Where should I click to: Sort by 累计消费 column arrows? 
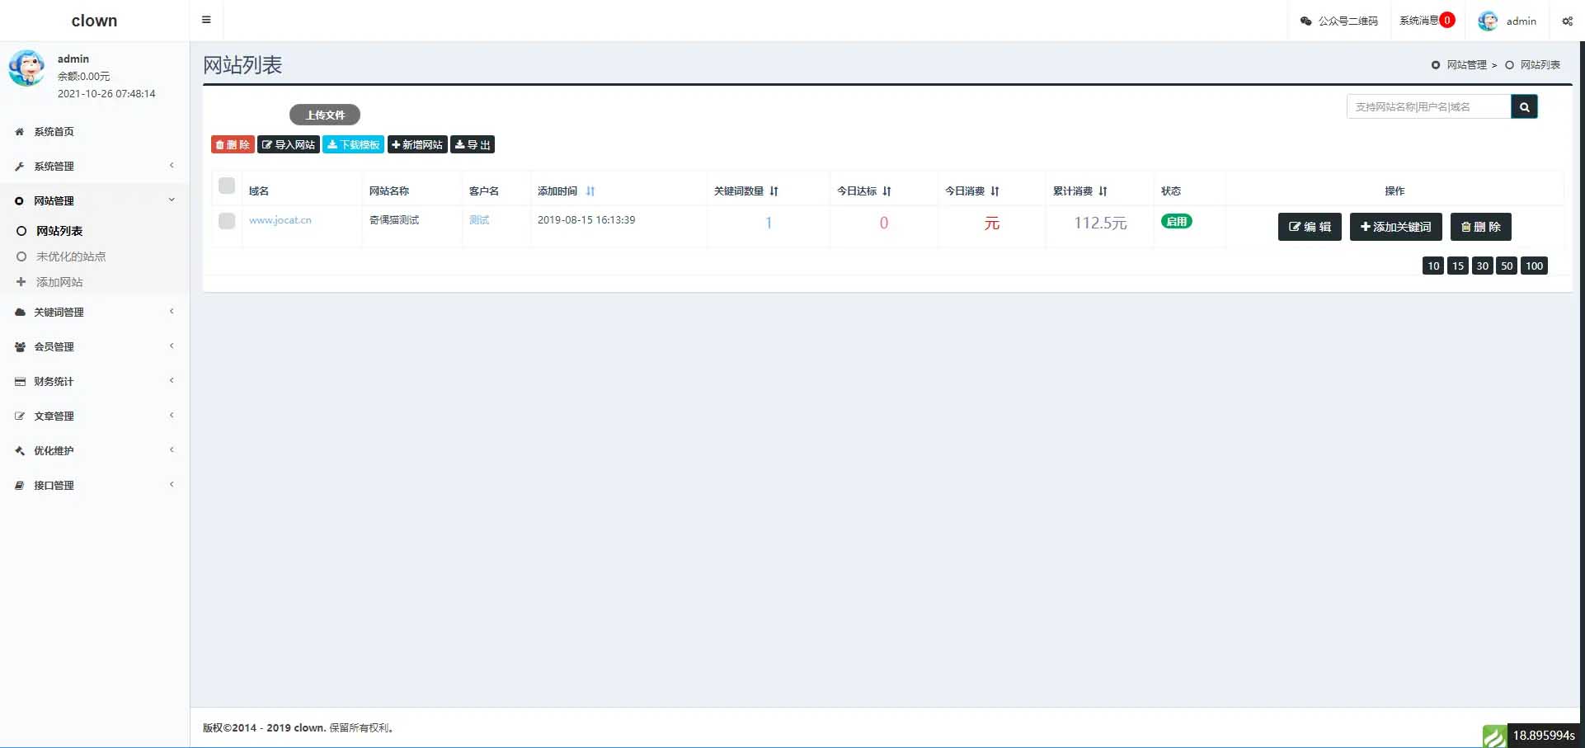(1103, 191)
